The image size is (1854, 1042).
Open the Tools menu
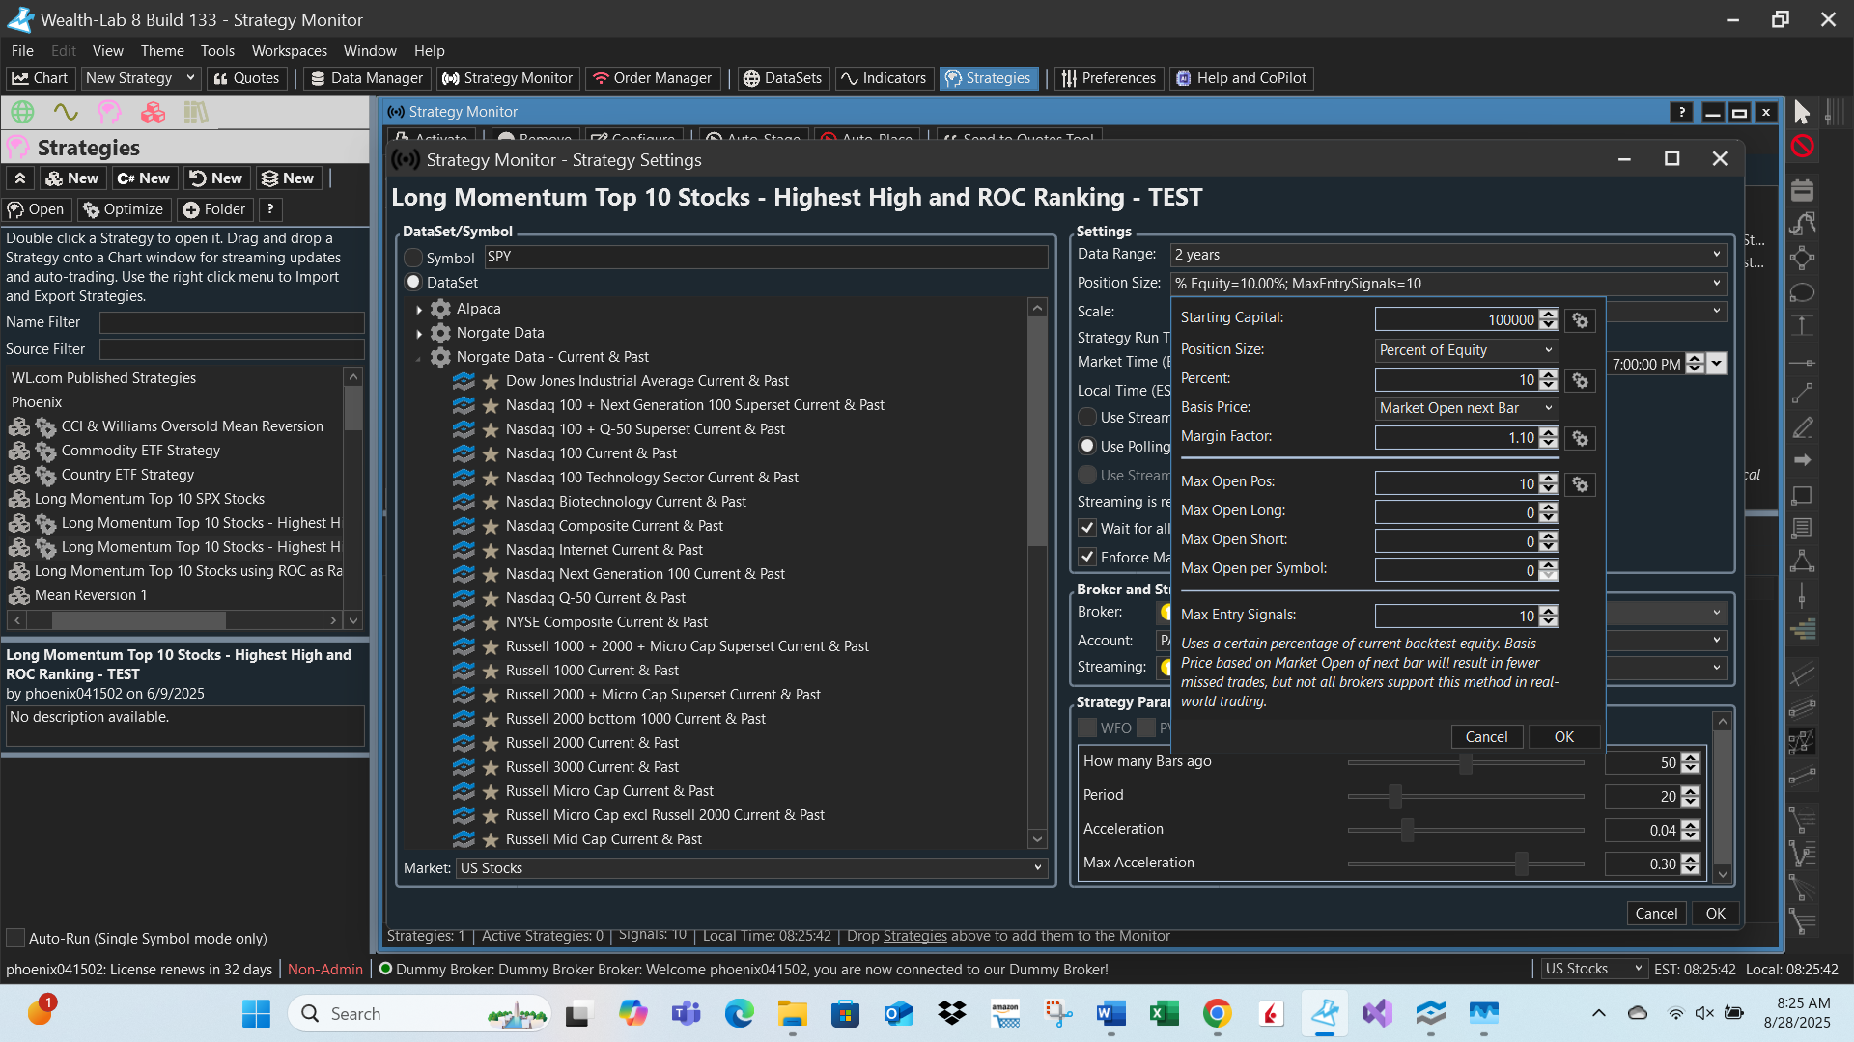217,51
